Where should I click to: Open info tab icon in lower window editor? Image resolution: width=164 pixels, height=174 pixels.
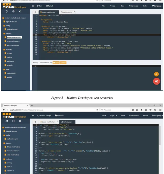click(35, 122)
